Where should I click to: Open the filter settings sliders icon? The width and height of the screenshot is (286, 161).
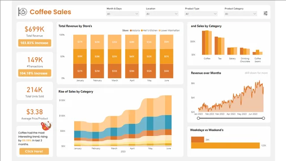[265, 13]
